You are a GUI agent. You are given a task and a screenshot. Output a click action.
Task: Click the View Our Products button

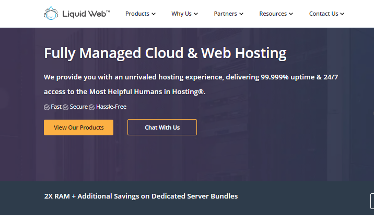78,127
